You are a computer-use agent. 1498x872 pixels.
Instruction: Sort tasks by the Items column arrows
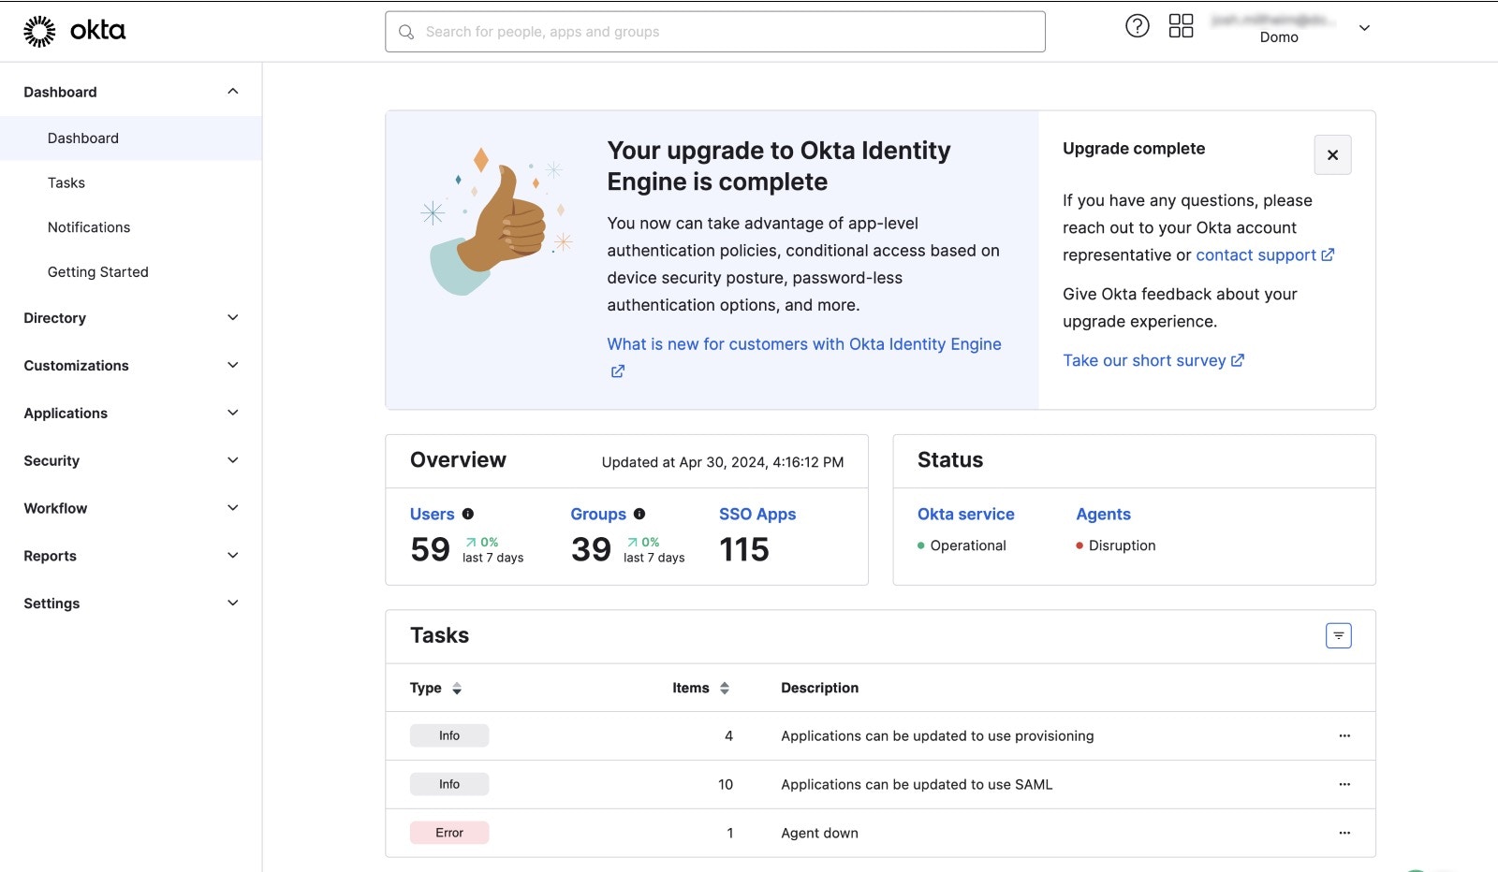click(724, 688)
